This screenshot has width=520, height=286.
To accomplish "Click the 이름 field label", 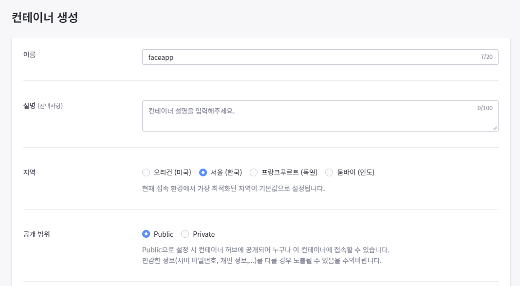I will pos(29,55).
